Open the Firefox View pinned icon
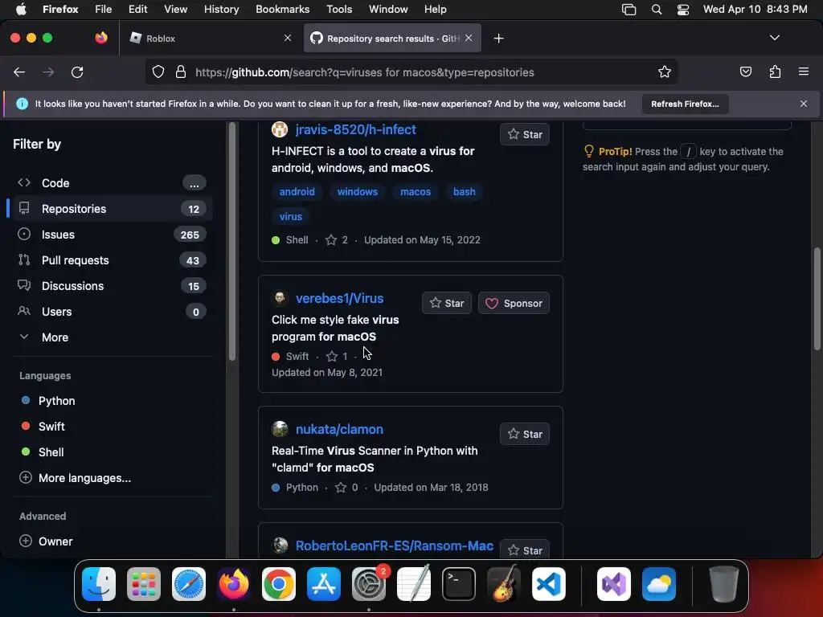The width and height of the screenshot is (823, 617). (x=101, y=38)
